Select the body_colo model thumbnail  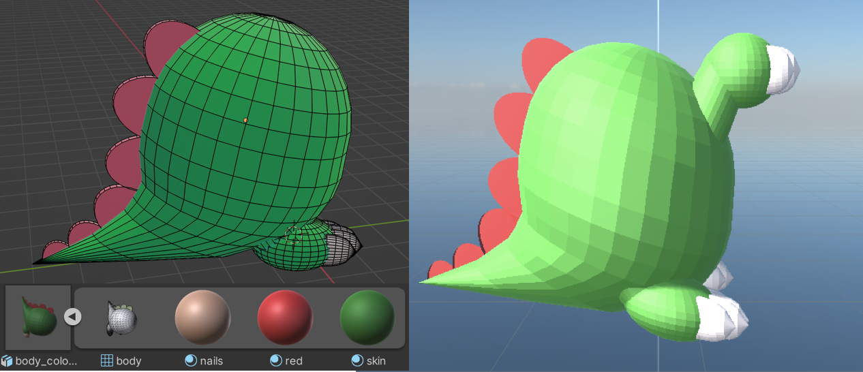[x=38, y=317]
